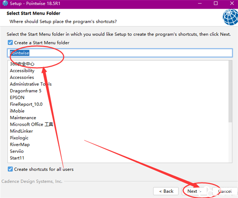This screenshot has height=198, width=238.
Task: Proceed with the Next button
Action: [194, 191]
